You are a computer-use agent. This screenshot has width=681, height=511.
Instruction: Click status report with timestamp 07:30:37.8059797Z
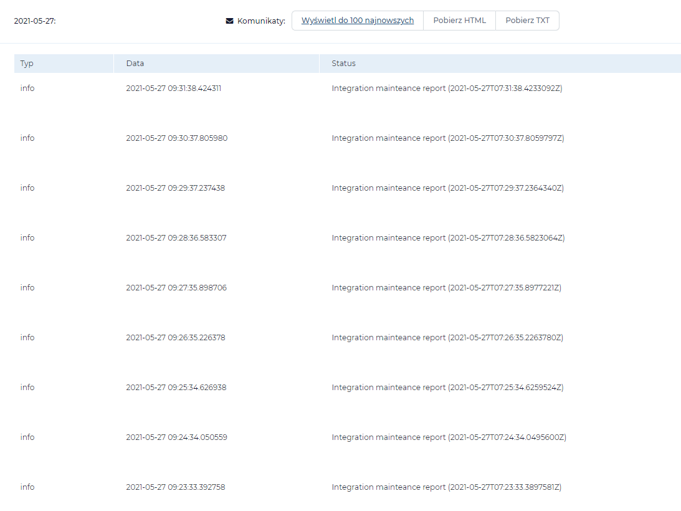(x=448, y=138)
